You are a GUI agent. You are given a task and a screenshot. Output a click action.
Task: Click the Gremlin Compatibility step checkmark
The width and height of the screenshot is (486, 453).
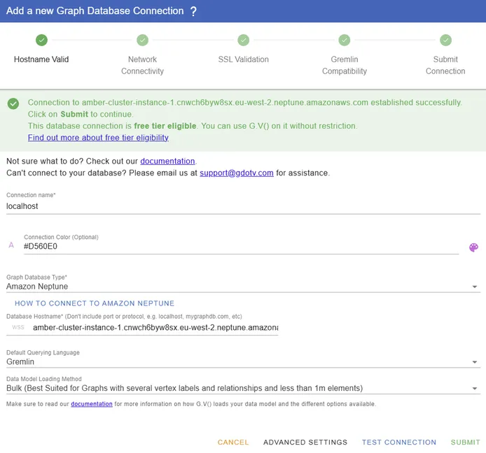tap(345, 40)
